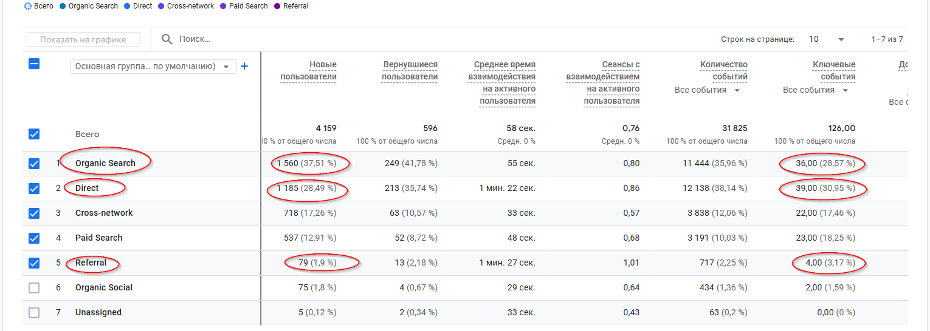The width and height of the screenshot is (930, 331).
Task: Click the plus icon to add dimension
Action: [244, 66]
